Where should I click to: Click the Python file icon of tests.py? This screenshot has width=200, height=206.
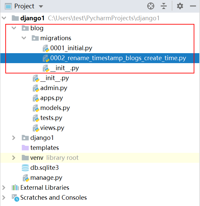(x=36, y=118)
